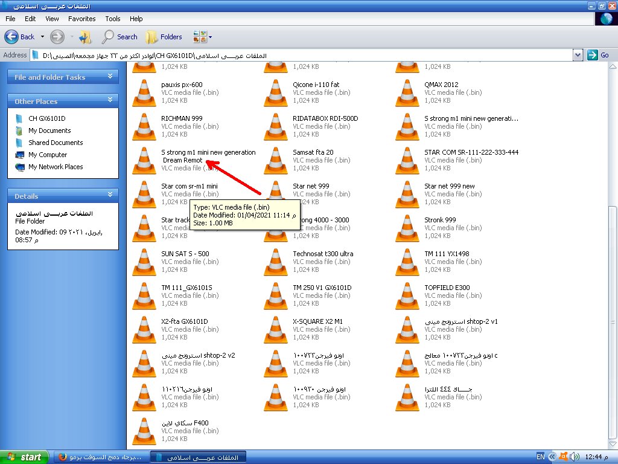Select the TM 111_GX6101S file icon

[x=144, y=296]
